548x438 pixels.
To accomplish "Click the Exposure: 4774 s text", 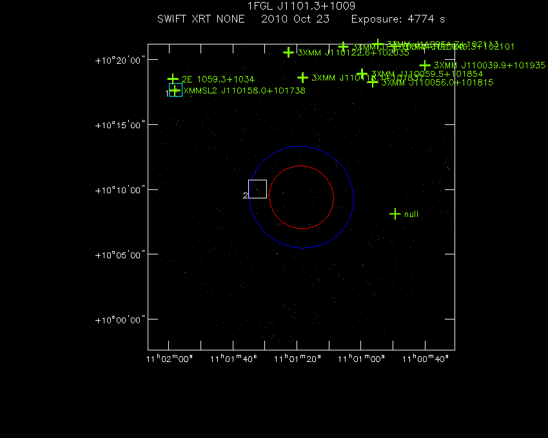I will point(398,19).
